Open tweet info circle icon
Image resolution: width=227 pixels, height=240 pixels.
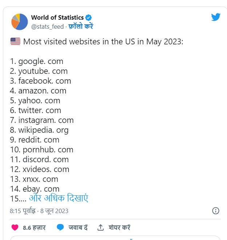pos(215,211)
